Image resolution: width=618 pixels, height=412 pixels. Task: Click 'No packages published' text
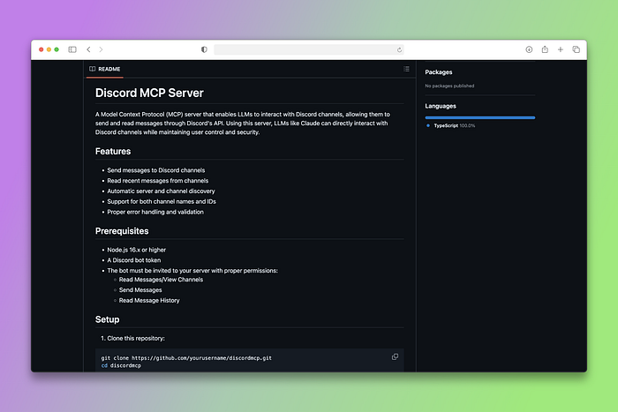click(x=449, y=86)
